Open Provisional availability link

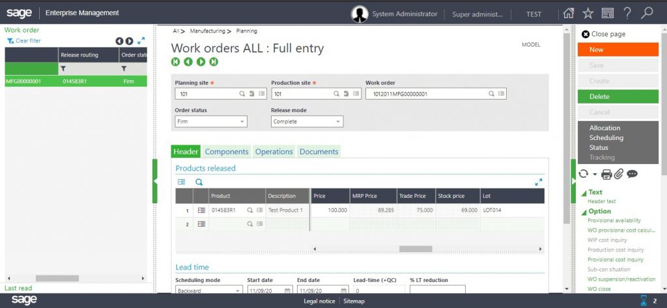pyautogui.click(x=614, y=220)
